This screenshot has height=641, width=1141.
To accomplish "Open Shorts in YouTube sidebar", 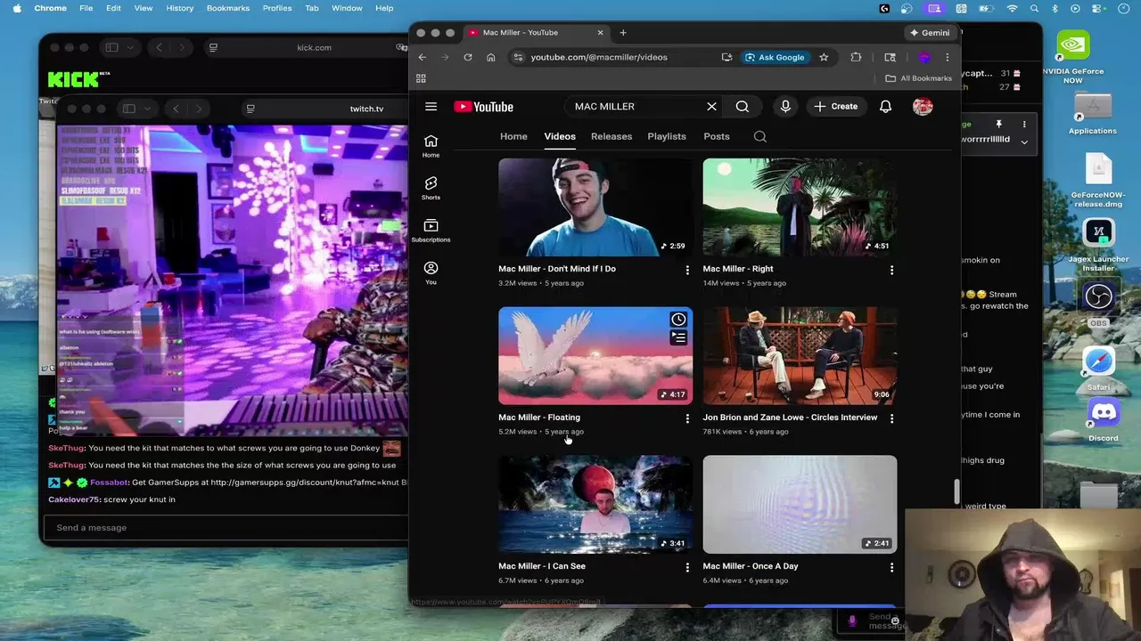I will point(431,188).
